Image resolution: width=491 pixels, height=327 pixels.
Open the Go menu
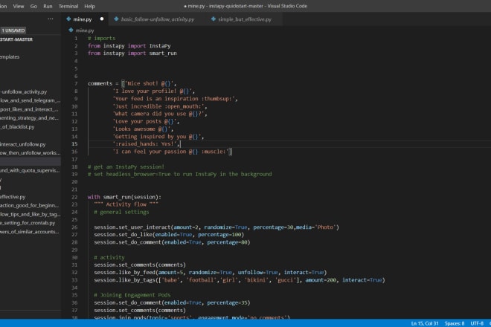tap(33, 6)
